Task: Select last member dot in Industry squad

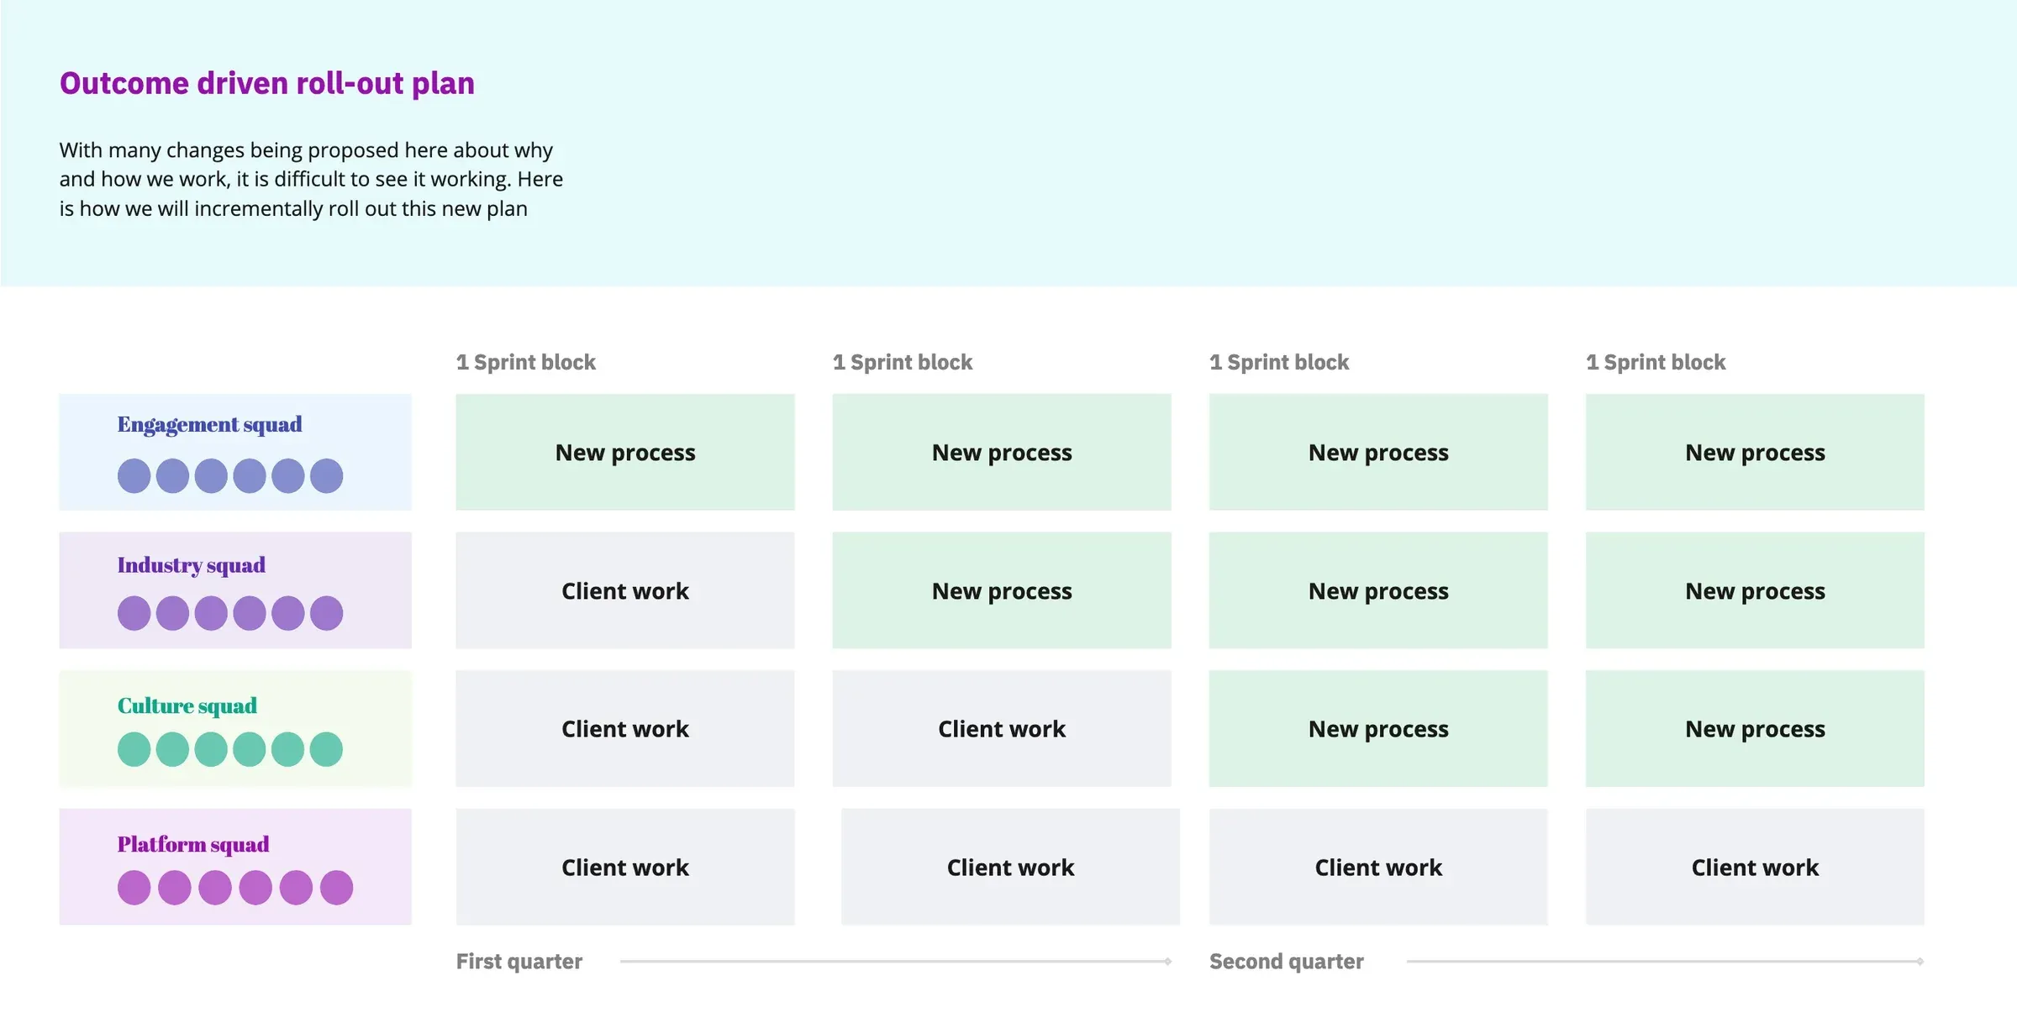Action: point(326,613)
